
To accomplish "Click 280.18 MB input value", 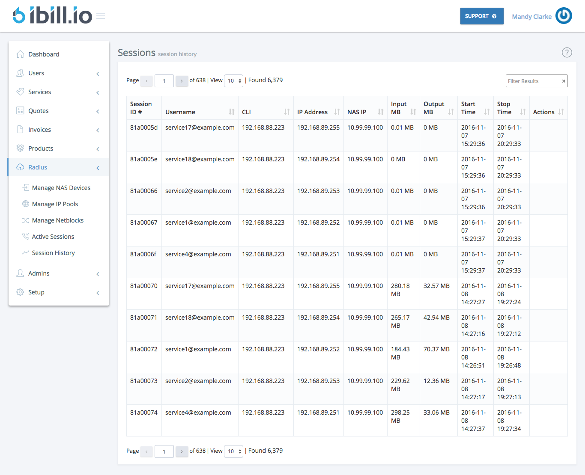I will (x=400, y=290).
